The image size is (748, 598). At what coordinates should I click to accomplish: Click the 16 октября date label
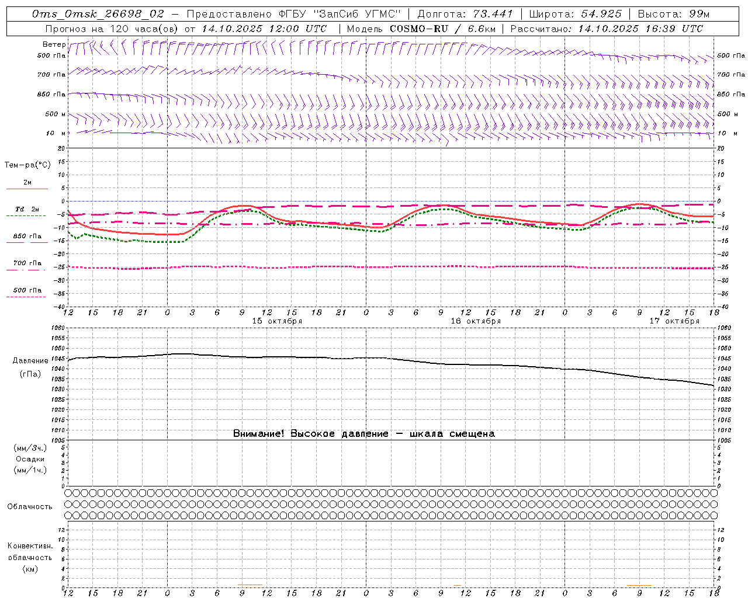tap(476, 321)
